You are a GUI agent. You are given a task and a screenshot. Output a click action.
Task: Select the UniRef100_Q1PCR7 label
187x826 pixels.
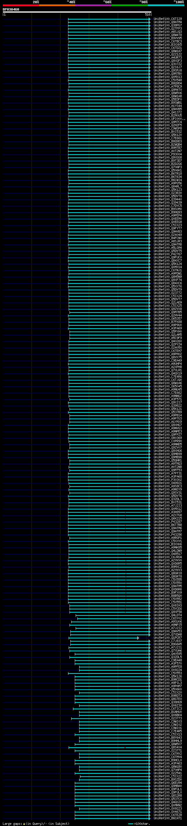click(168, 638)
